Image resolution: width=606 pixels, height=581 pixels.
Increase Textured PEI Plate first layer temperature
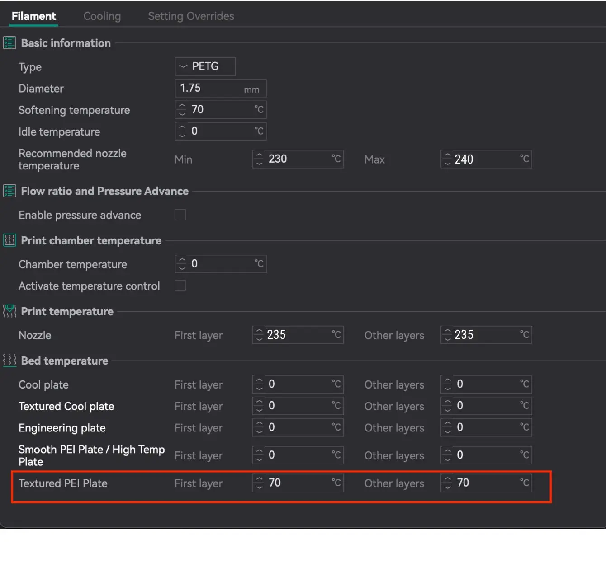[x=259, y=479]
